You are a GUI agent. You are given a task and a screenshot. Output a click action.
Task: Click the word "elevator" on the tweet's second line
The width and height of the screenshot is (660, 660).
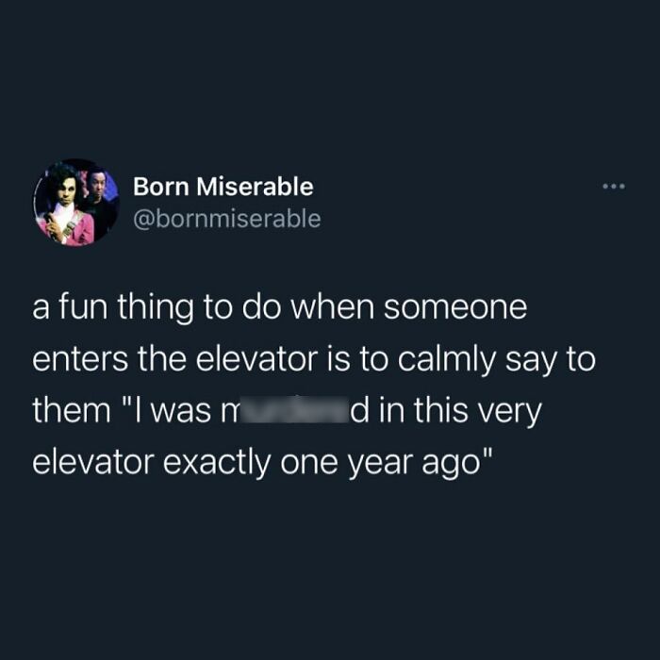coord(256,359)
